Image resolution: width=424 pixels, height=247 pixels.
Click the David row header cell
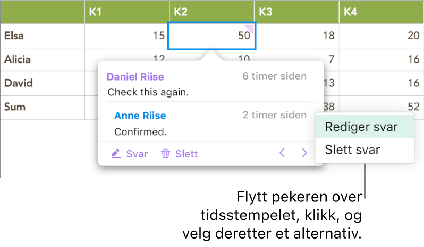pos(42,83)
